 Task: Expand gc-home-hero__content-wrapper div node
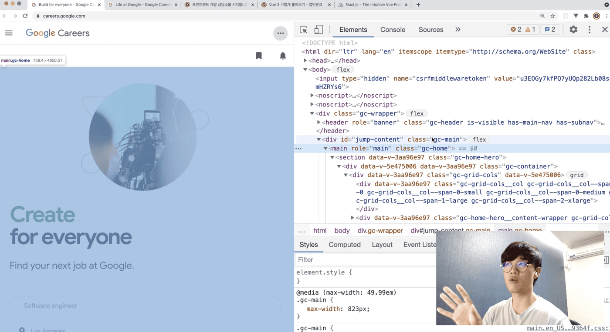[352, 218]
